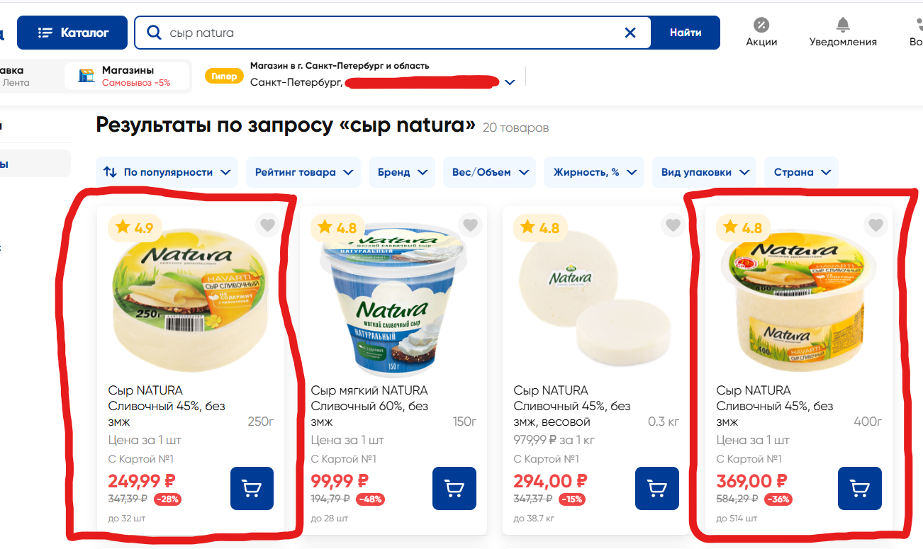The width and height of the screenshot is (923, 549).
Task: Favorite the soft Natura 150g cheese
Action: click(x=470, y=226)
